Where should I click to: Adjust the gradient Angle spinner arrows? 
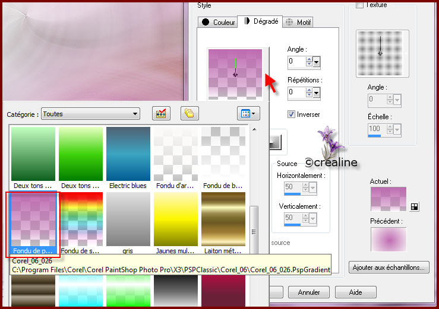point(309,62)
